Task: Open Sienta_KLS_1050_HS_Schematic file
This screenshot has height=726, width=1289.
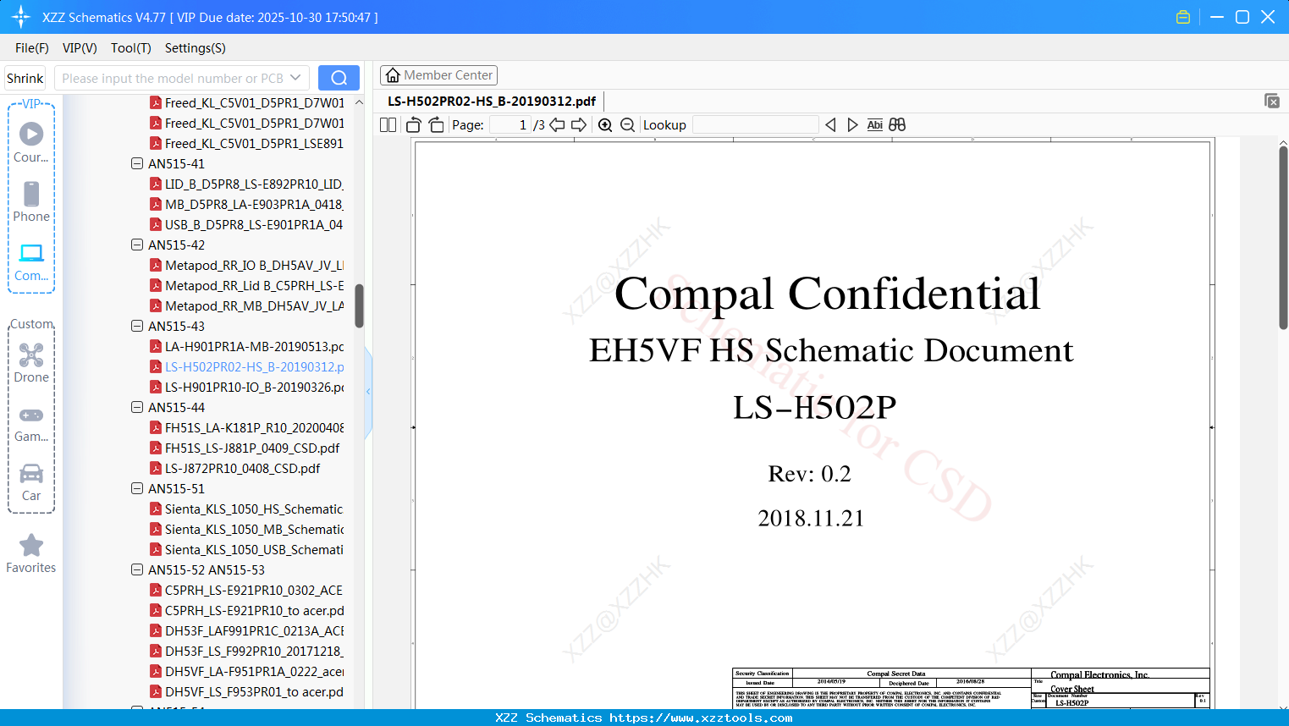Action: [247, 509]
